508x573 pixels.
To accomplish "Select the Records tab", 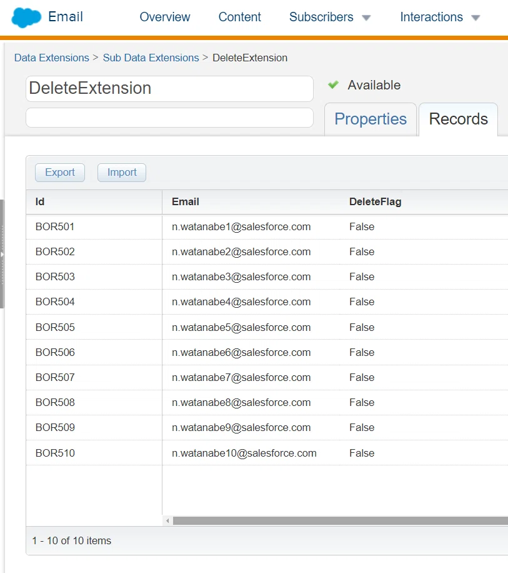I will pos(459,119).
